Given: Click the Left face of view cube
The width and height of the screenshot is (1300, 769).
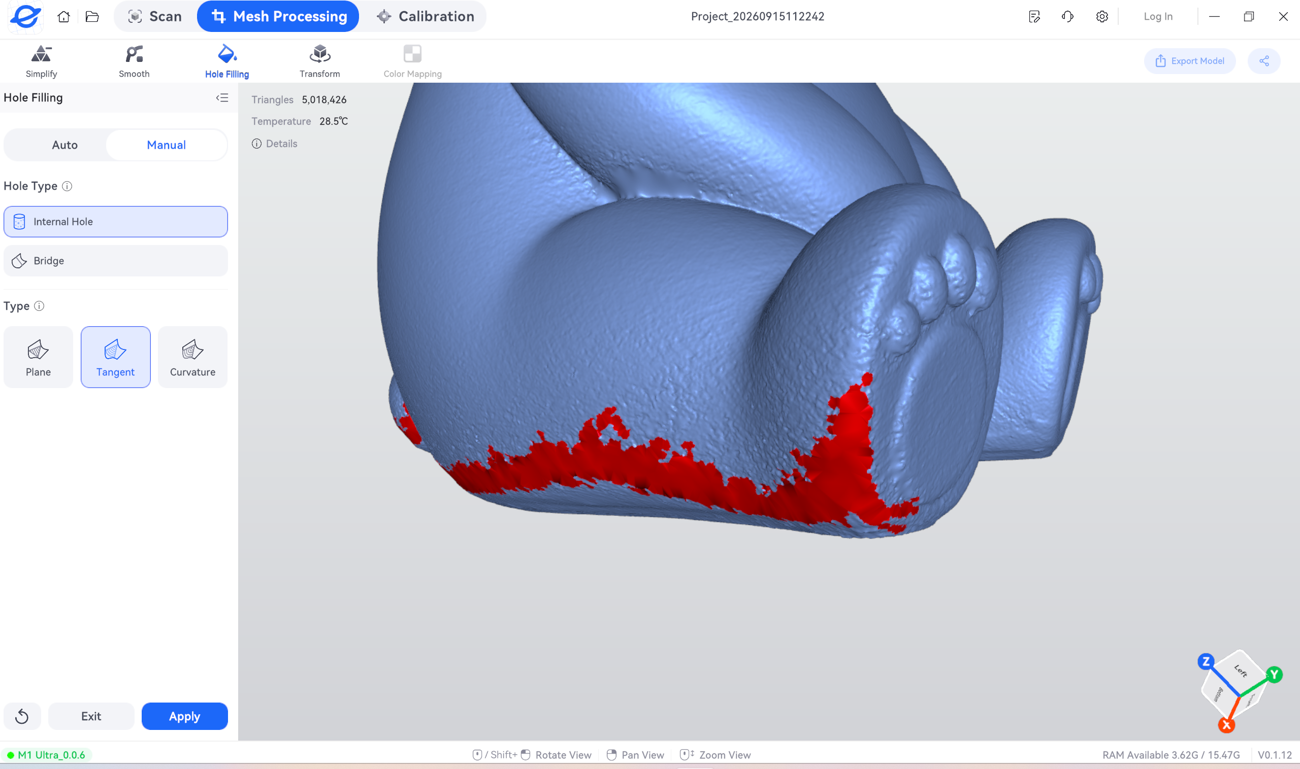Looking at the screenshot, I should [1241, 671].
